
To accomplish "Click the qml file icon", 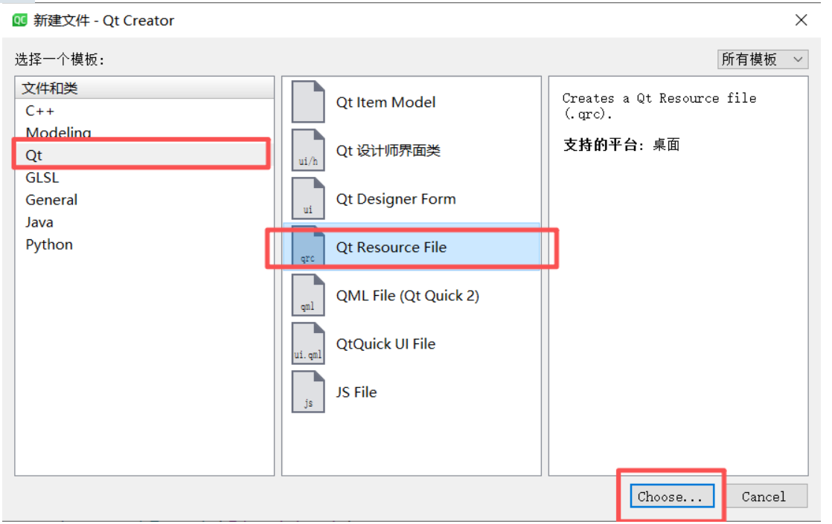I will click(308, 295).
